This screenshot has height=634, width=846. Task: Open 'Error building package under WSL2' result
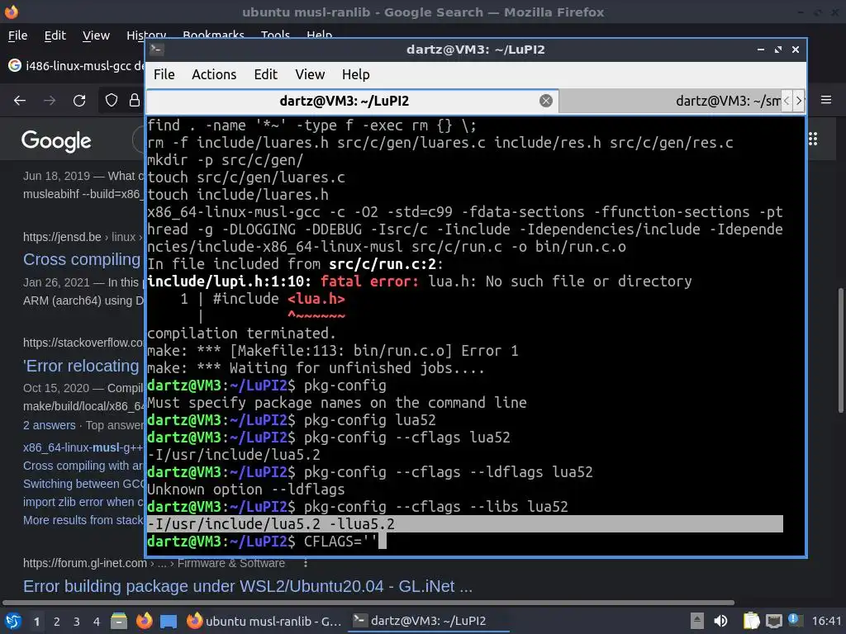pyautogui.click(x=248, y=586)
